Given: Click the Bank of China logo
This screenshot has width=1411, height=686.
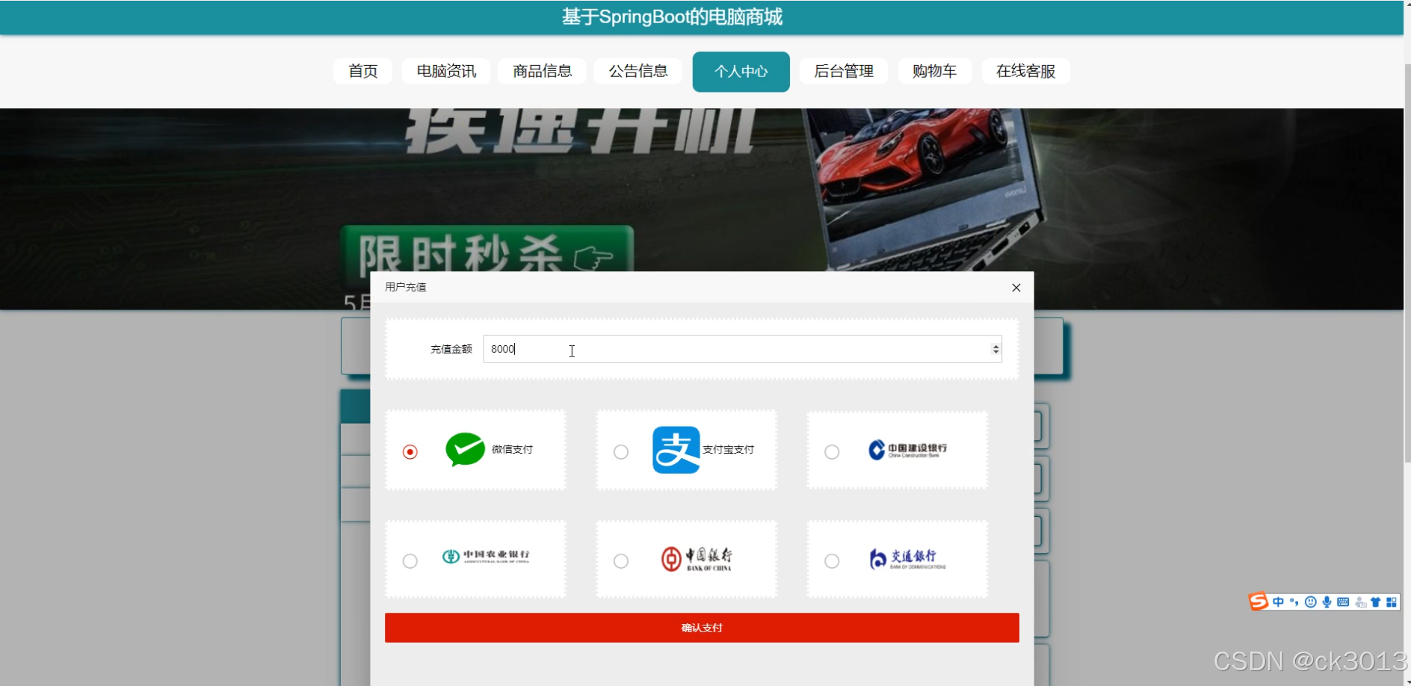Looking at the screenshot, I should pos(697,558).
